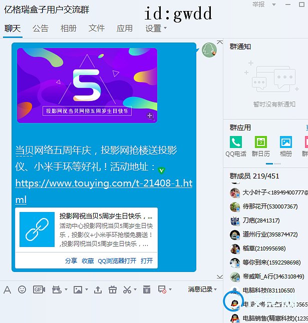Click the group name 亿格瑞盒子用户交流群
308x323 pixels.
click(x=47, y=9)
